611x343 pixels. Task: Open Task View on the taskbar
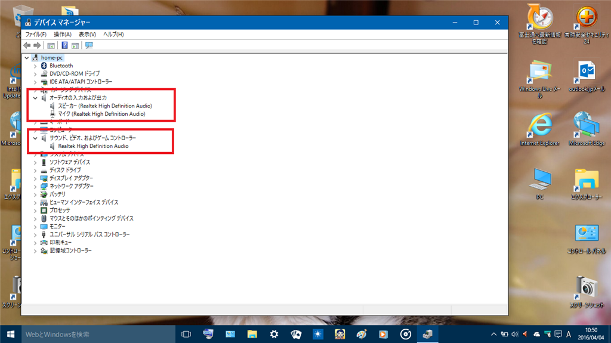click(x=186, y=334)
